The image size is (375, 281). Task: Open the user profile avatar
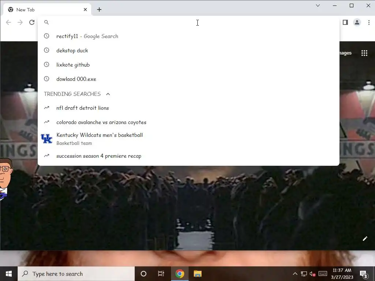point(357,22)
